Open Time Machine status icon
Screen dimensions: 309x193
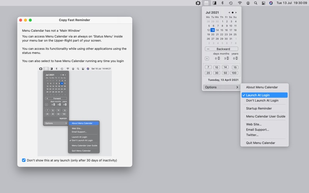tap(231, 3)
